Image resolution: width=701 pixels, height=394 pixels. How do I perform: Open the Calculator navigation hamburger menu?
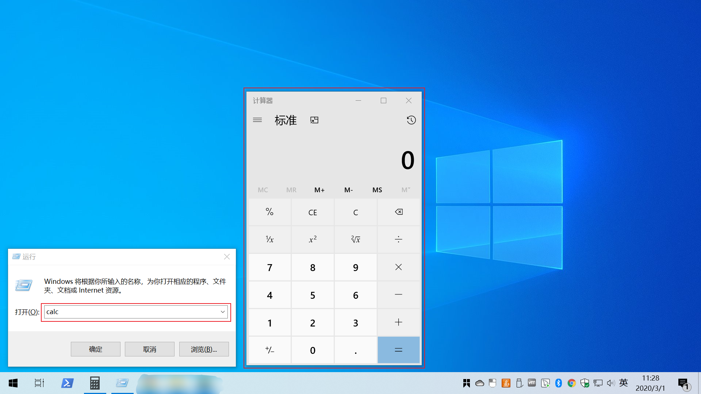[257, 120]
